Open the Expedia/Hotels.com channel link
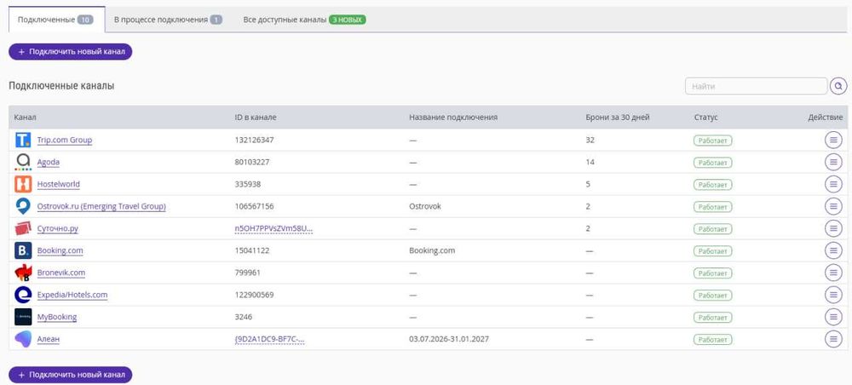The height and width of the screenshot is (385, 852). click(72, 295)
